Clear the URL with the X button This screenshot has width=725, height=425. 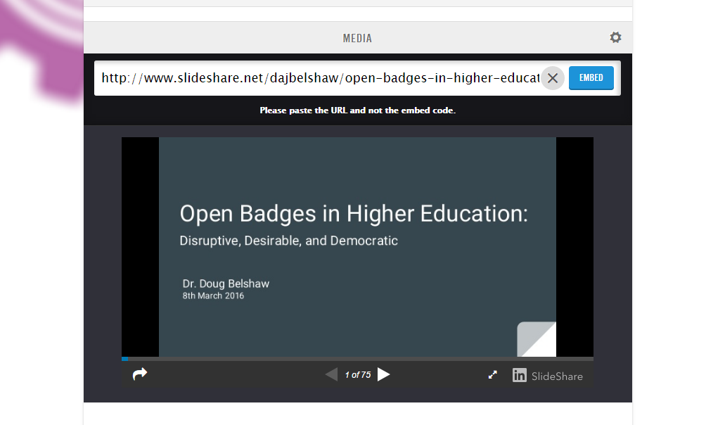point(553,78)
